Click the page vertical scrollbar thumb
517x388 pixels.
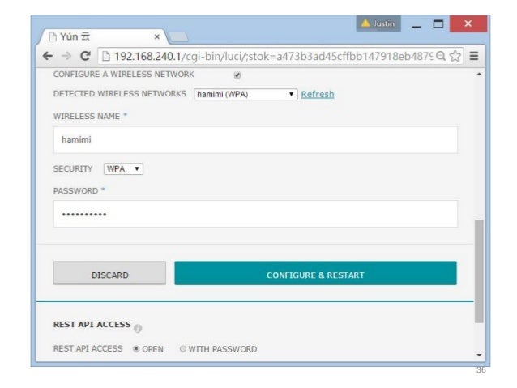[x=479, y=271]
